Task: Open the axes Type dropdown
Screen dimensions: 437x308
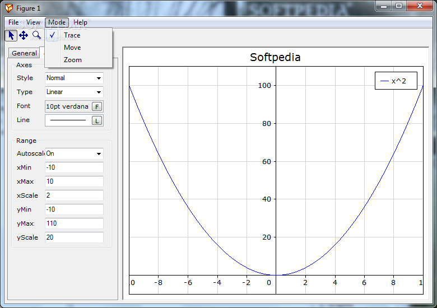Action: (x=74, y=92)
